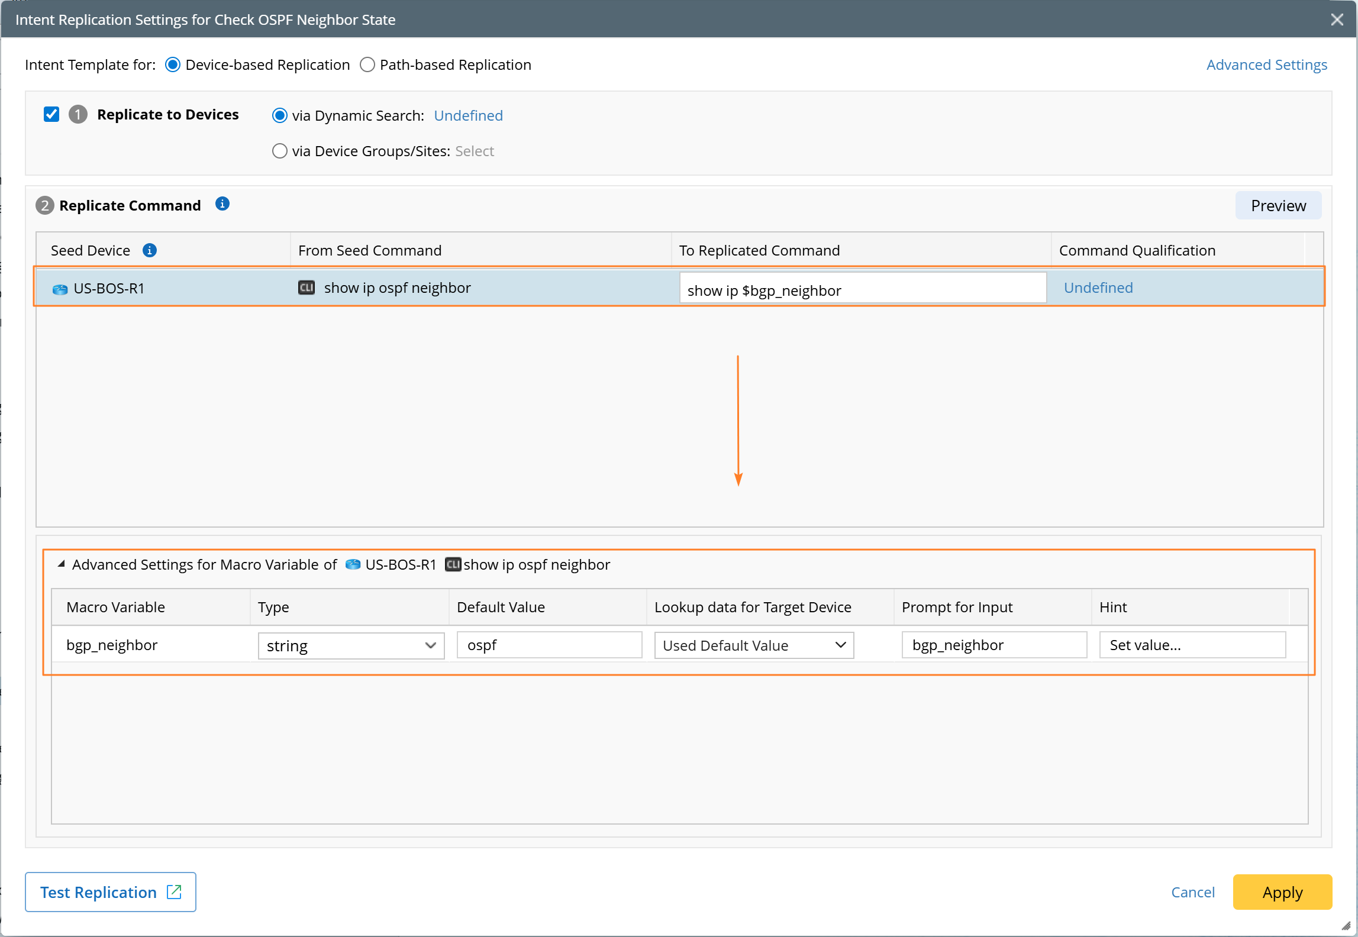Collapse Advanced Settings for Macro Variable section

point(61,564)
